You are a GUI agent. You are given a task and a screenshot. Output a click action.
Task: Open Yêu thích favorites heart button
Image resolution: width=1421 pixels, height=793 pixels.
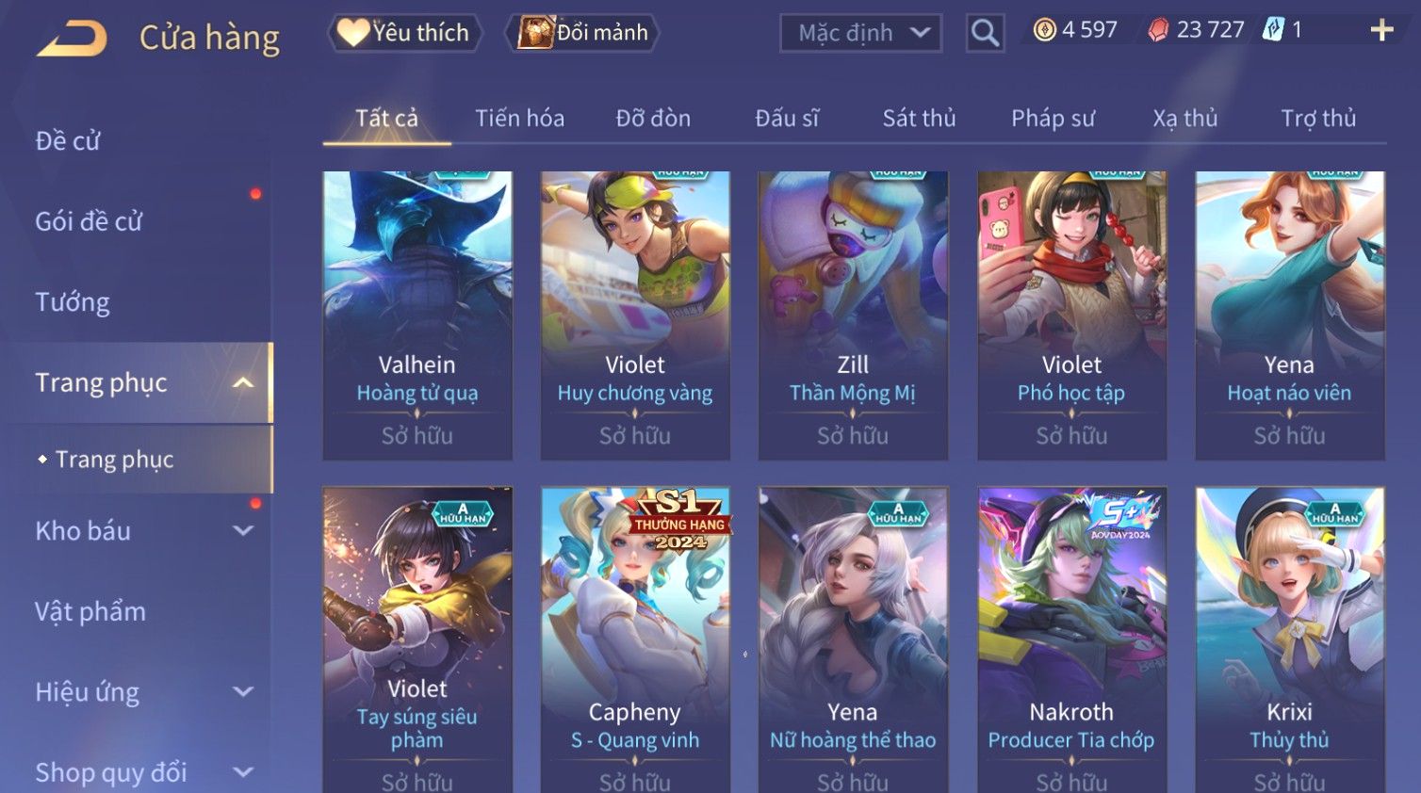(x=404, y=33)
